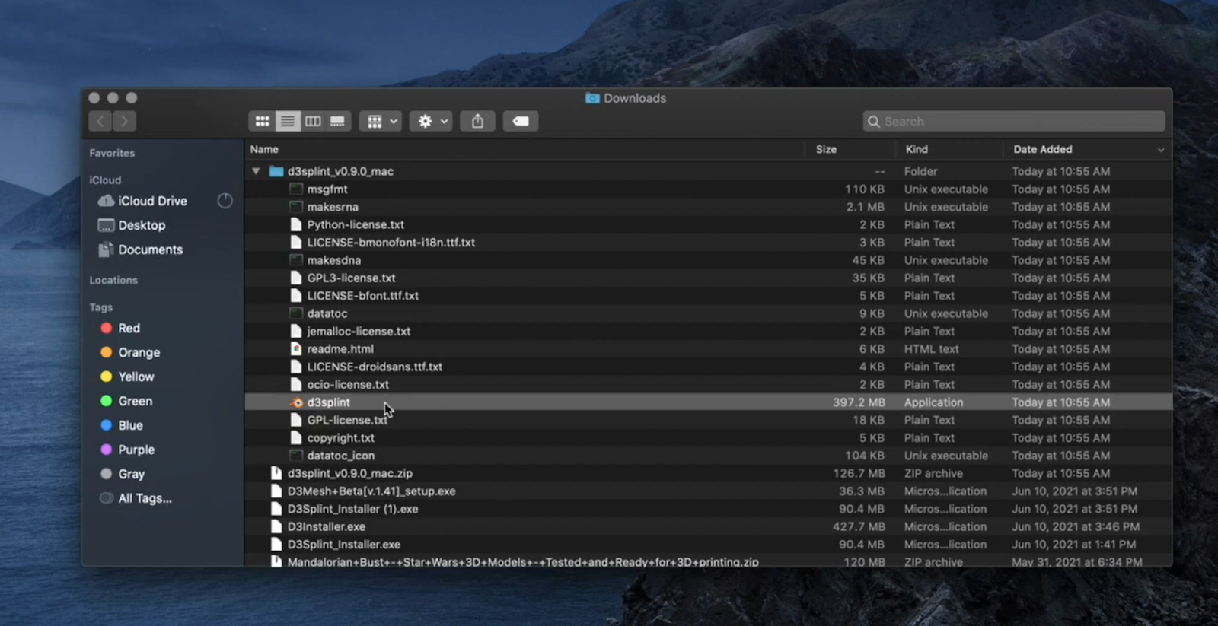Select msgfmt executable icon
Viewport: 1218px width, 626px height.
296,189
